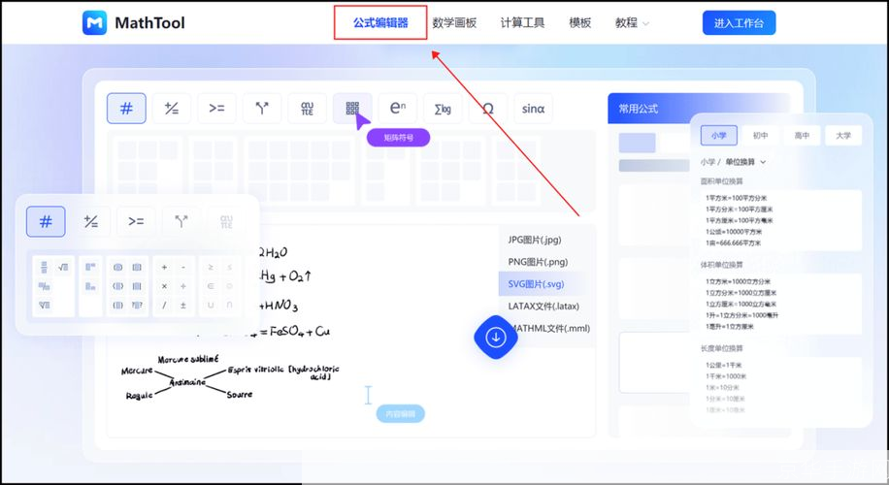Screen dimensions: 889x485
Task: Select the # tool in the main editor toolbar
Action: click(x=126, y=109)
